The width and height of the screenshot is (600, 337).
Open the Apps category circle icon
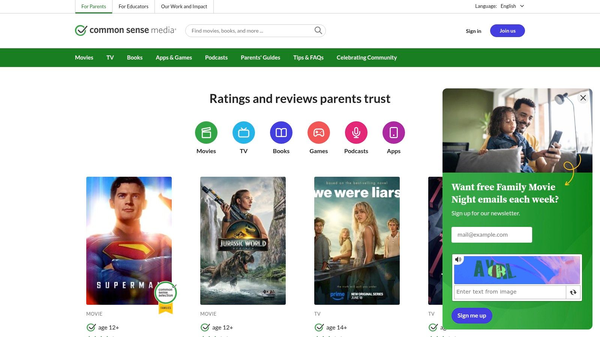[394, 133]
